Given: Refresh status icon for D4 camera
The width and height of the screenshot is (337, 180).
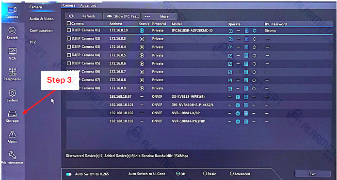Looking at the screenshot, I should [255, 56].
